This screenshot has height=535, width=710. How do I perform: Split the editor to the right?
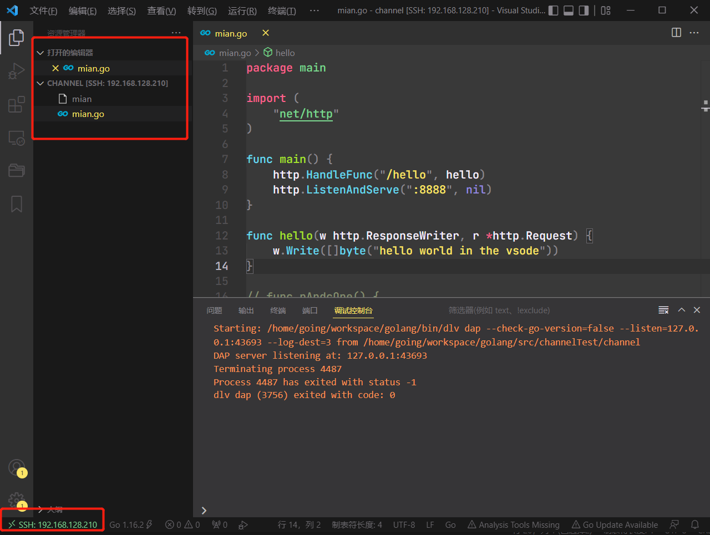tap(676, 33)
